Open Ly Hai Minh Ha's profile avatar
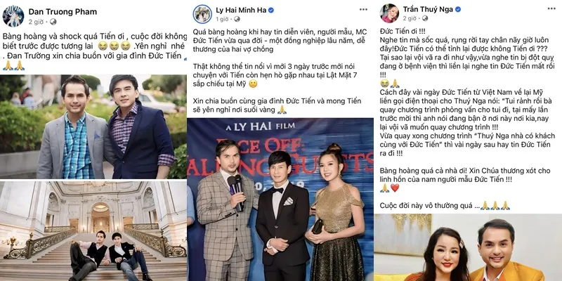The height and width of the screenshot is (281, 562). click(202, 14)
